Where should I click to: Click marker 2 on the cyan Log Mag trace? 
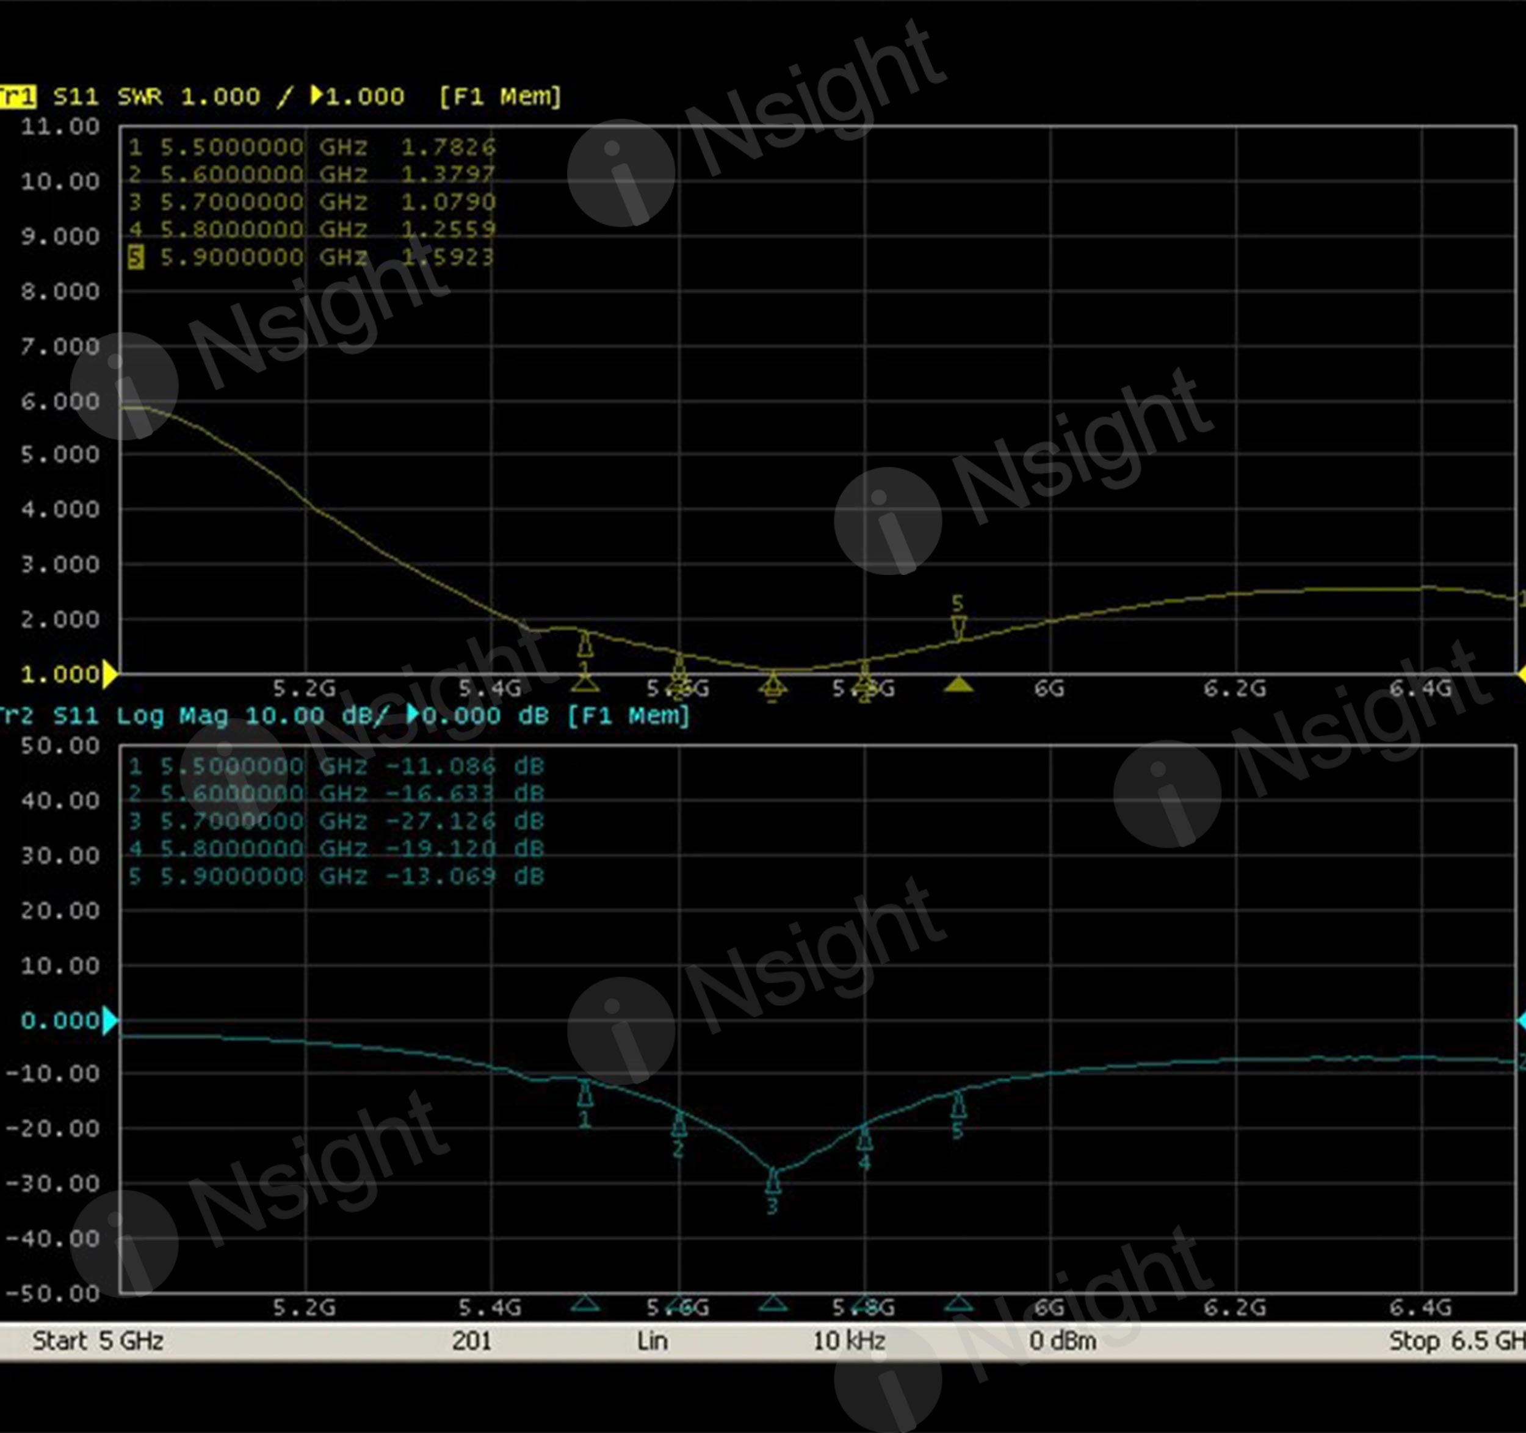point(679,1124)
